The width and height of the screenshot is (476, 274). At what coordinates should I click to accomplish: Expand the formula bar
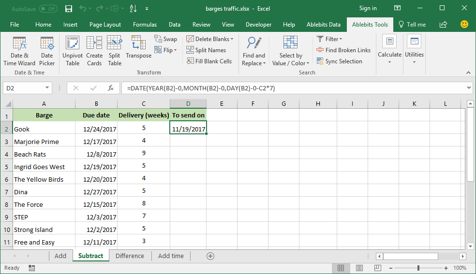[469, 88]
